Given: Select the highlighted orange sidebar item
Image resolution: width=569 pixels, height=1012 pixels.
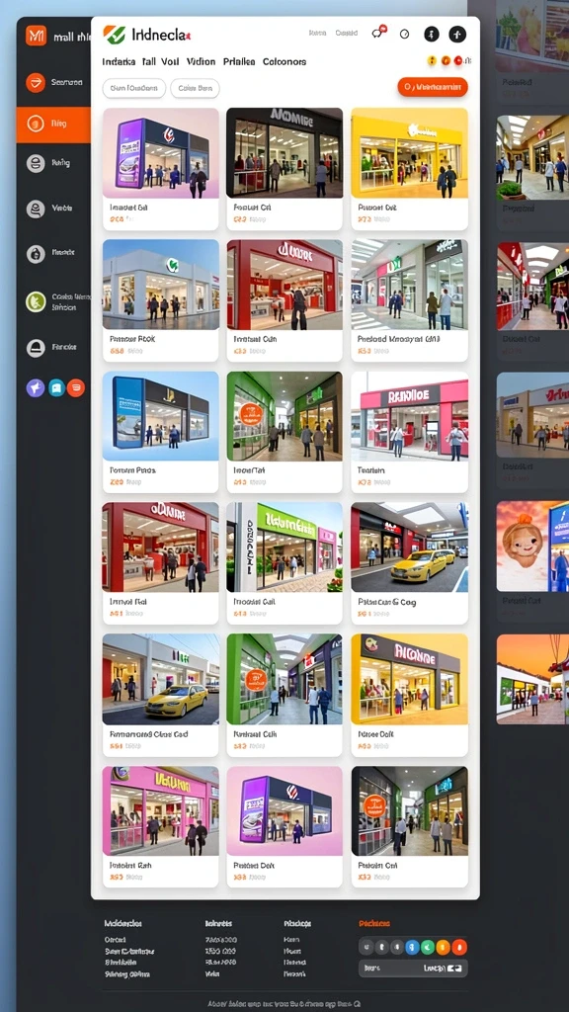Looking at the screenshot, I should pyautogui.click(x=53, y=125).
